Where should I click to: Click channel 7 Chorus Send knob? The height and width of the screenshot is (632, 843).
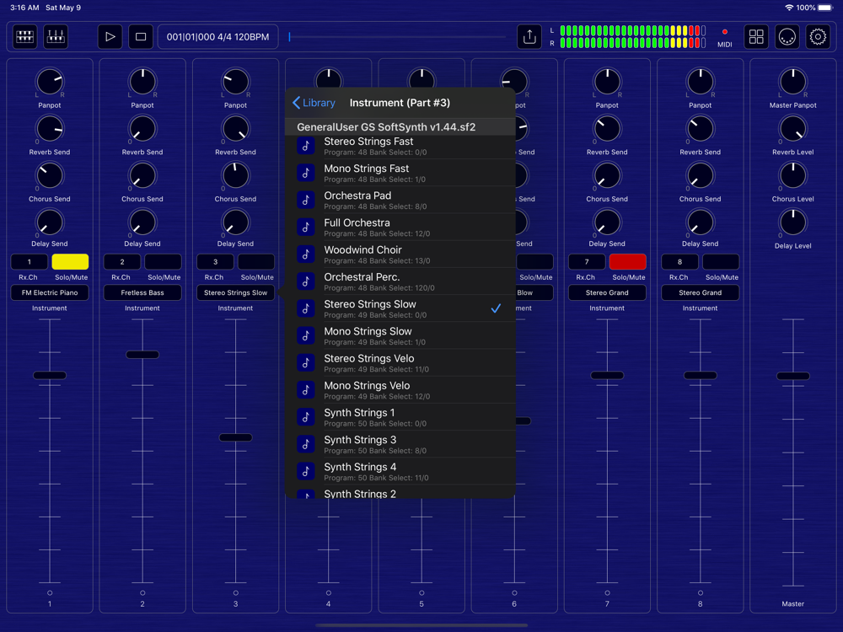607,176
